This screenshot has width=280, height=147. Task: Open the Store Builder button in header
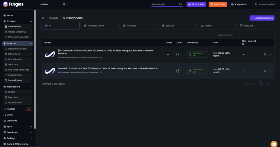click(196, 4)
